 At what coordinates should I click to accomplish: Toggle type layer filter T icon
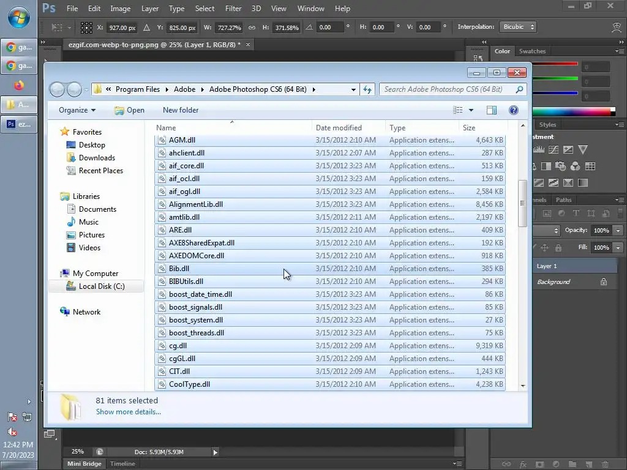[576, 214]
